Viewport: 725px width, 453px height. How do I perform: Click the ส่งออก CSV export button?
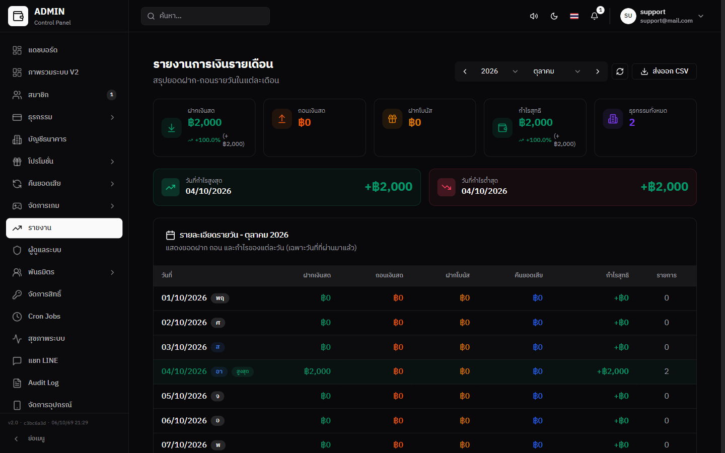[664, 71]
